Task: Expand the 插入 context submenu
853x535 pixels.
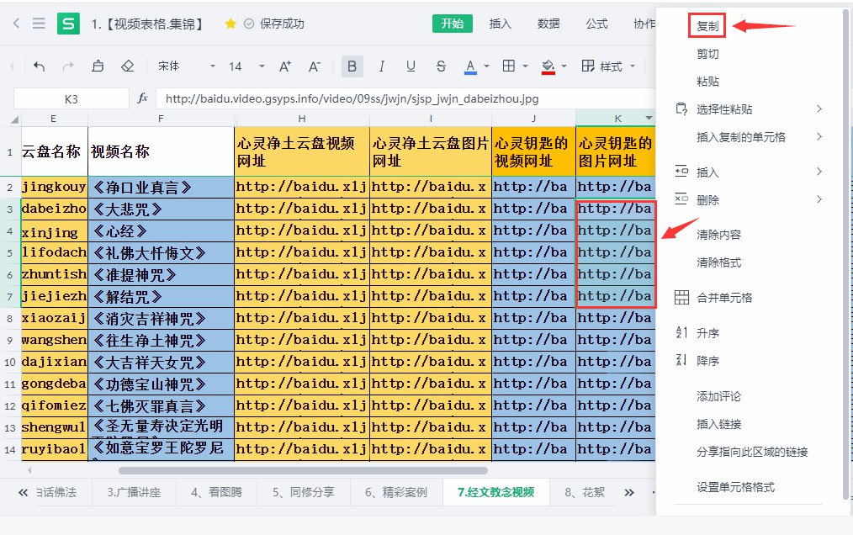Action: pyautogui.click(x=749, y=172)
